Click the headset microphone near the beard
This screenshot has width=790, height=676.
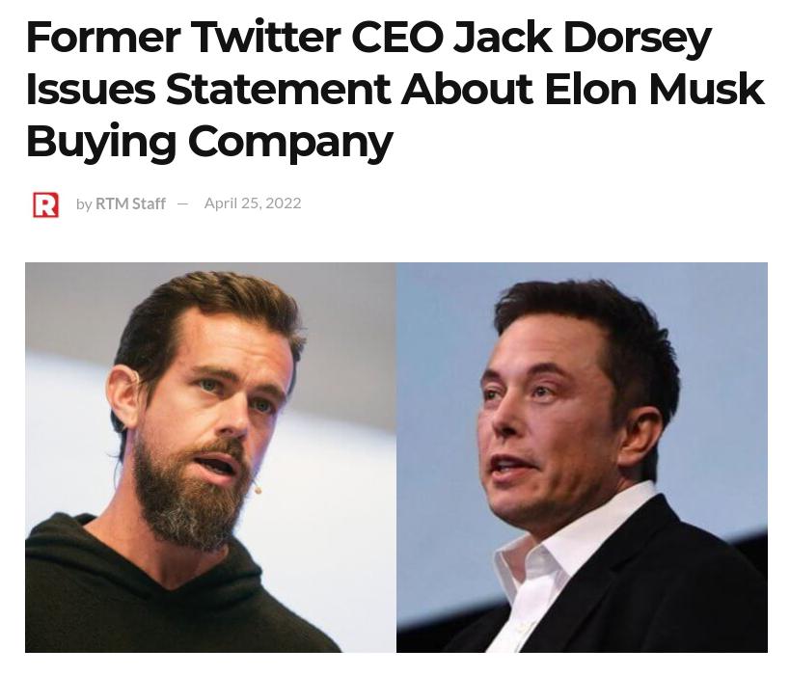258,489
